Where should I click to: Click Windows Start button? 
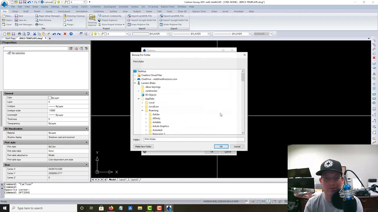coord(5,208)
